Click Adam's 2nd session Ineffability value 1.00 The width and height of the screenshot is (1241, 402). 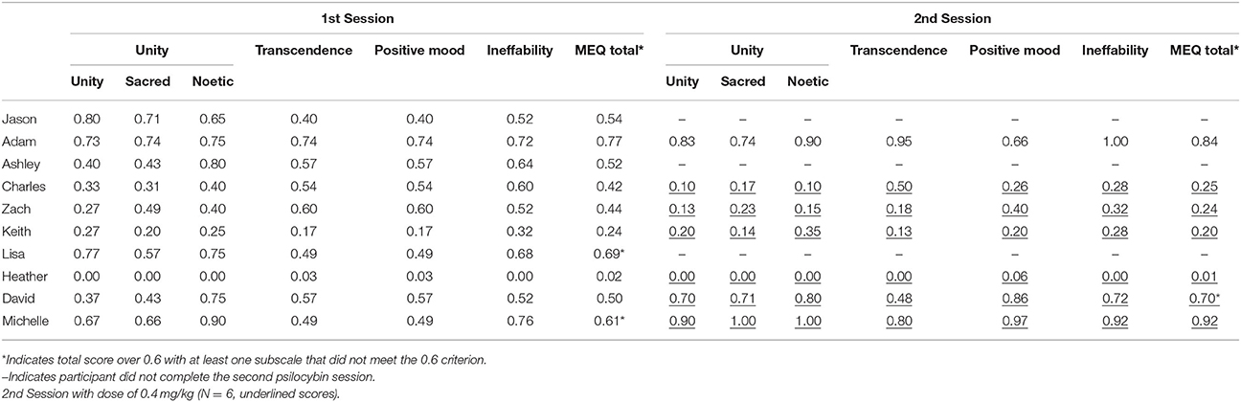point(1116,141)
